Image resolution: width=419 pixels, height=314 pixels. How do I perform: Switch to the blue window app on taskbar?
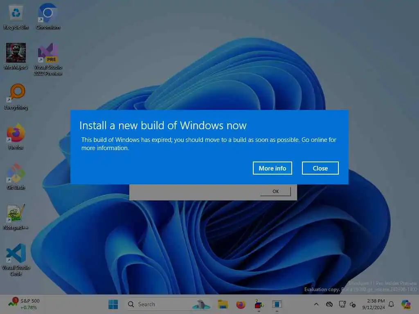click(x=277, y=304)
